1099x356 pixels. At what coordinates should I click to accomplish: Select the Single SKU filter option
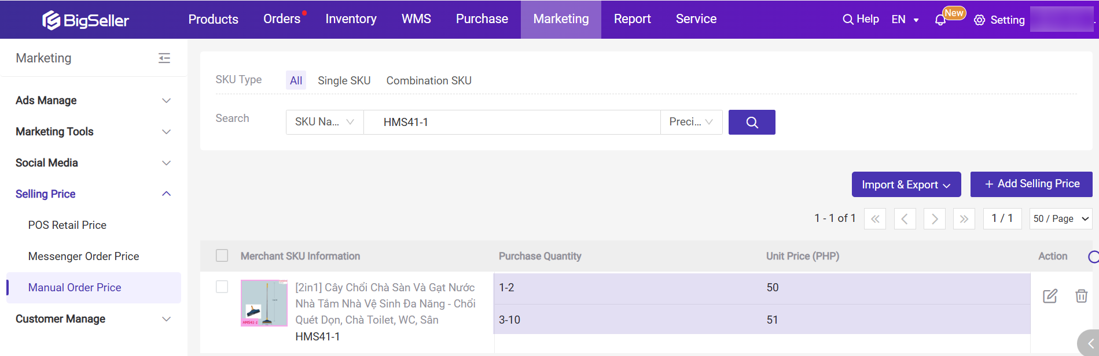coord(344,80)
